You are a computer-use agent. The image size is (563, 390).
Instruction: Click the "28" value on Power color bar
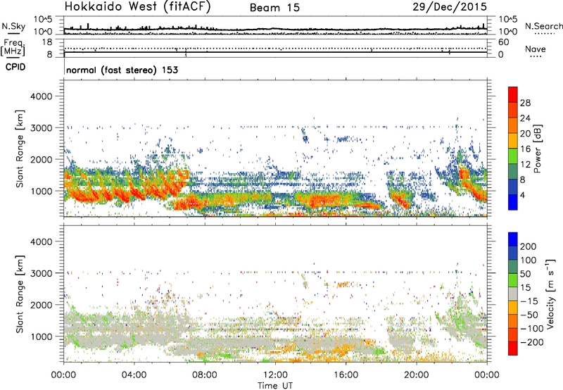(525, 103)
